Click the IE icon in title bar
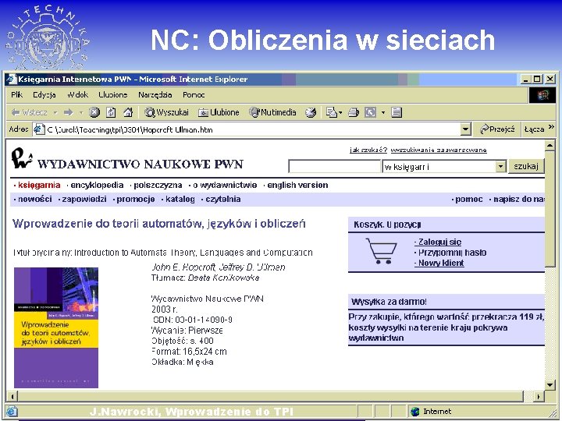This screenshot has width=562, height=421. [x=12, y=79]
